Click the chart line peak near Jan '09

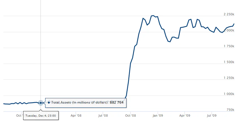[x=153, y=15]
